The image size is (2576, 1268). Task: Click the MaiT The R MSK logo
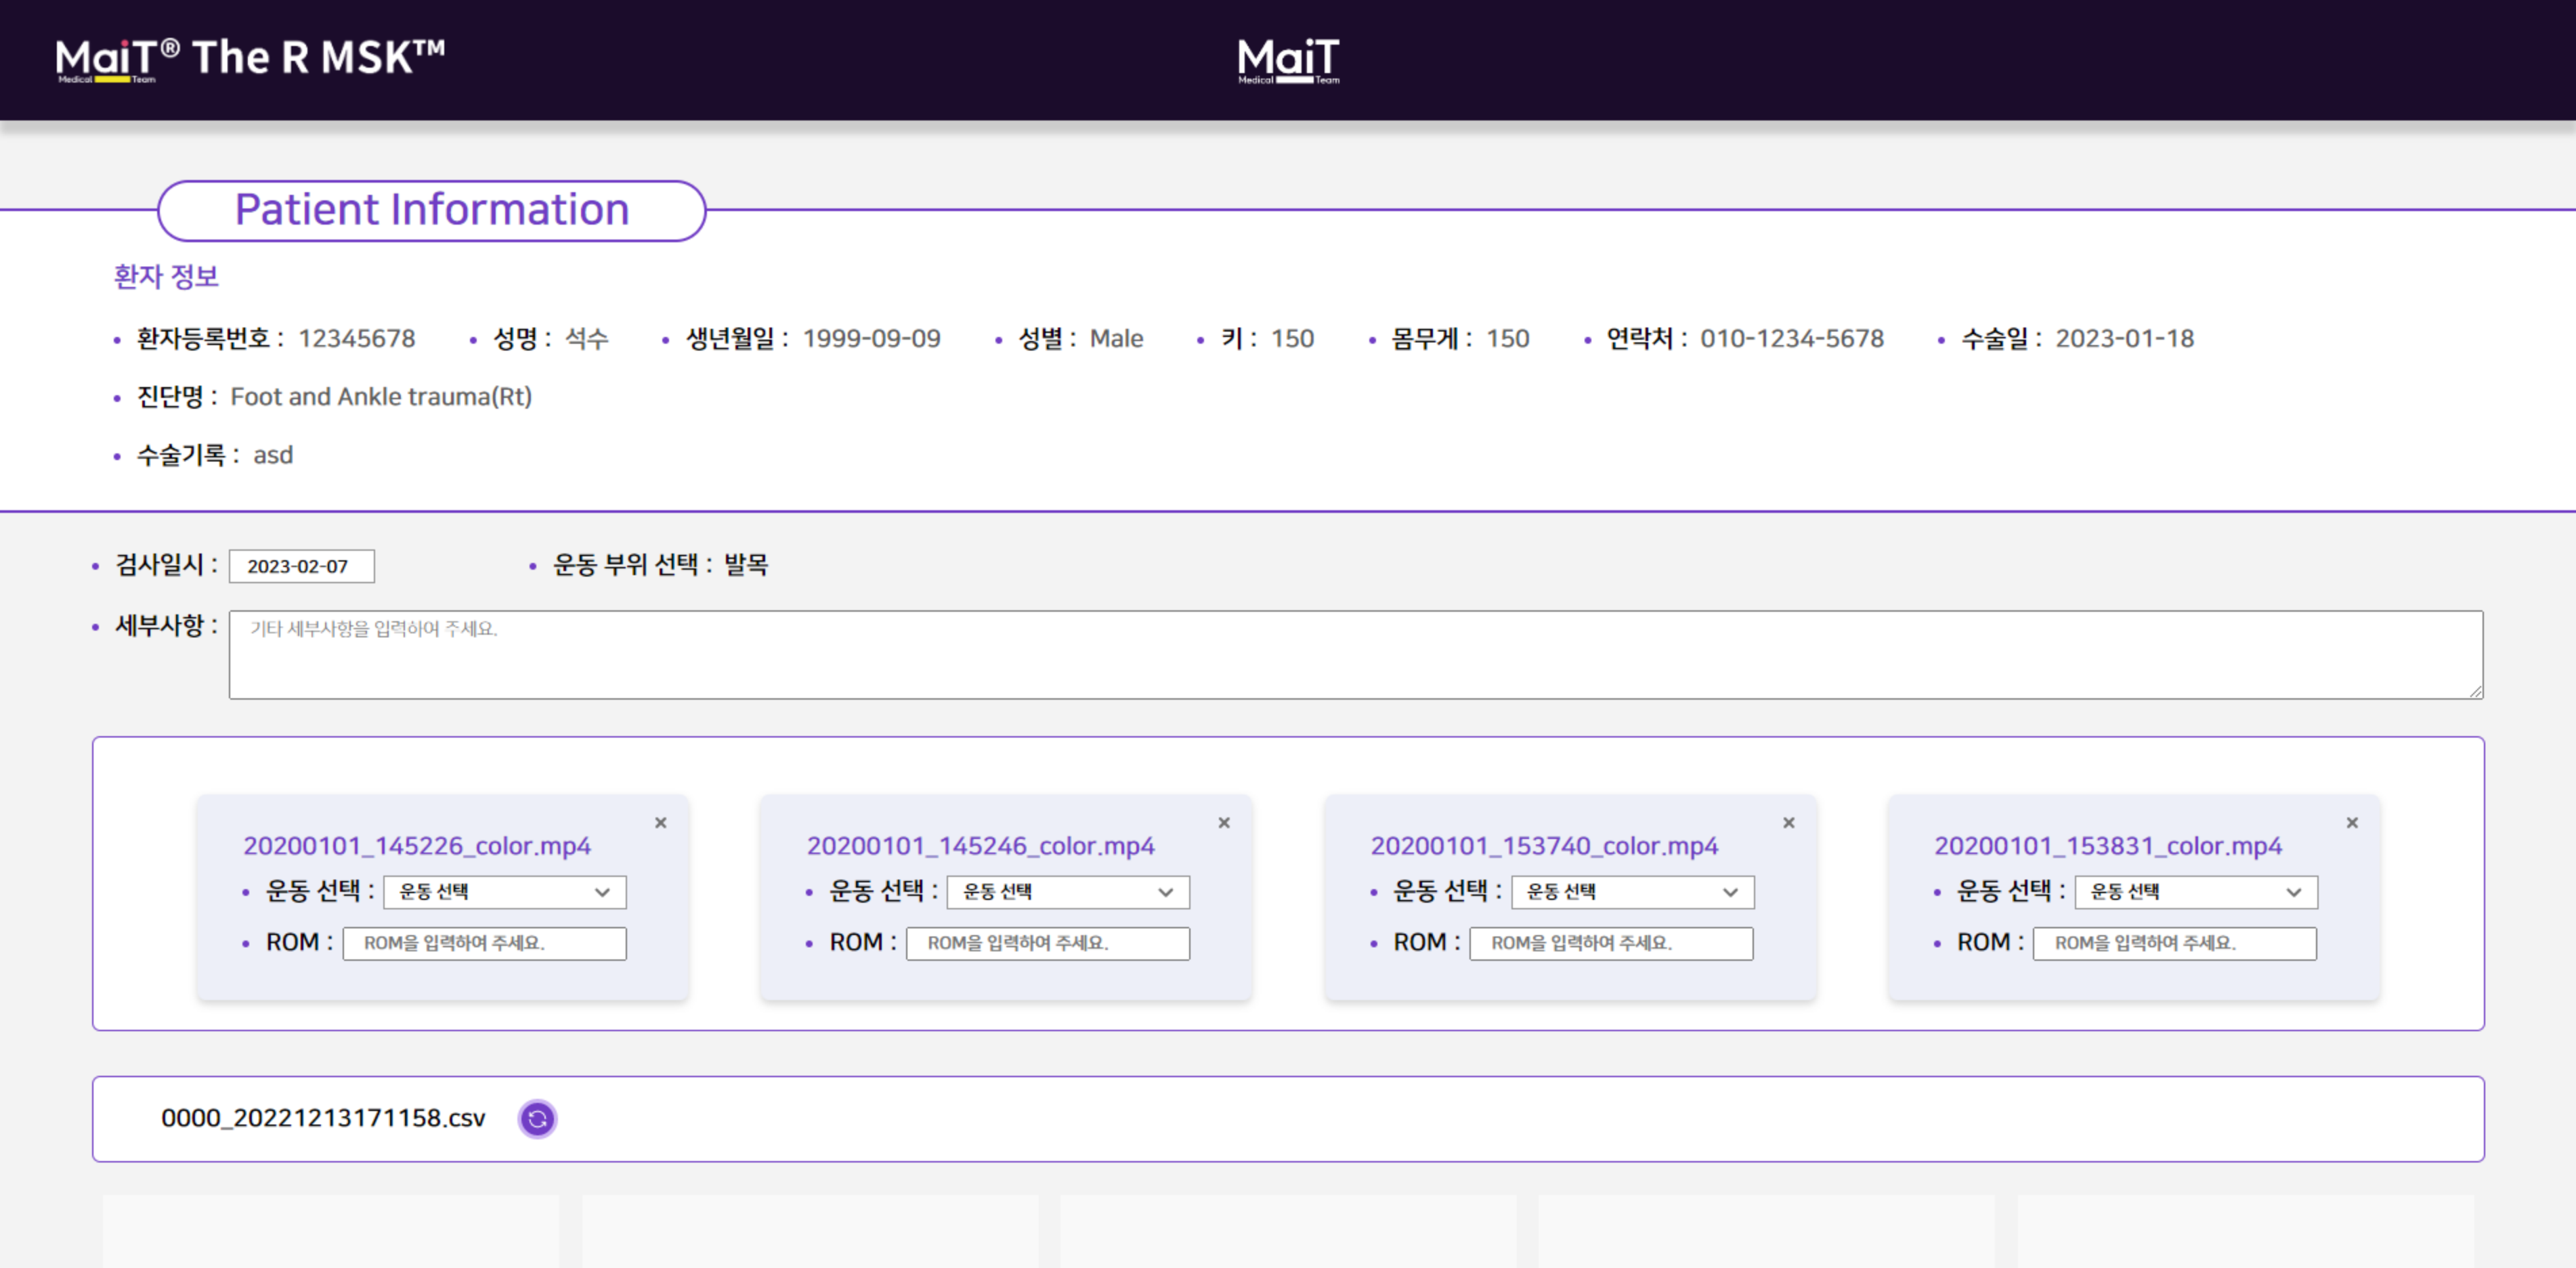tap(250, 58)
